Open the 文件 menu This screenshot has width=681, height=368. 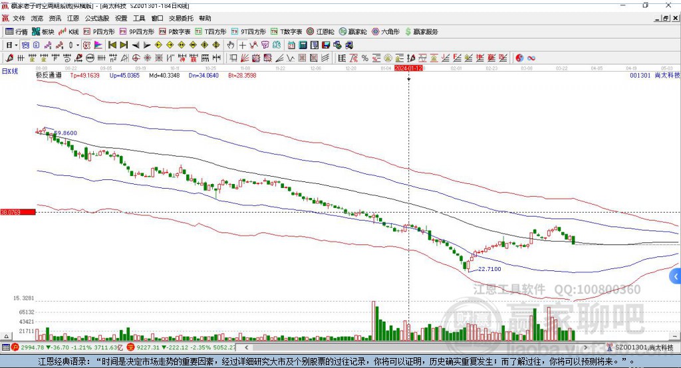click(x=19, y=18)
